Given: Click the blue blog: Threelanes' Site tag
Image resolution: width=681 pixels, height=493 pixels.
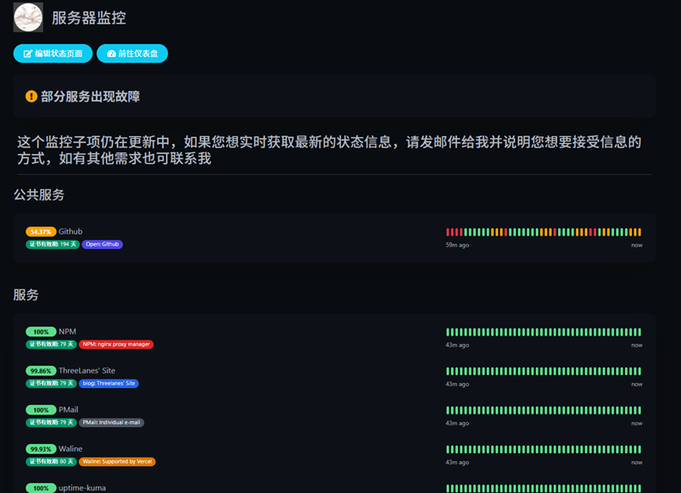Looking at the screenshot, I should pyautogui.click(x=109, y=383).
